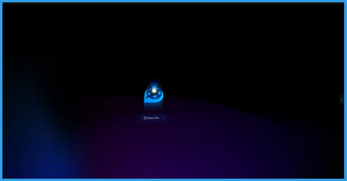Expand the dropdown arrow beside Open File
This screenshot has width=347, height=181.
tap(164, 118)
